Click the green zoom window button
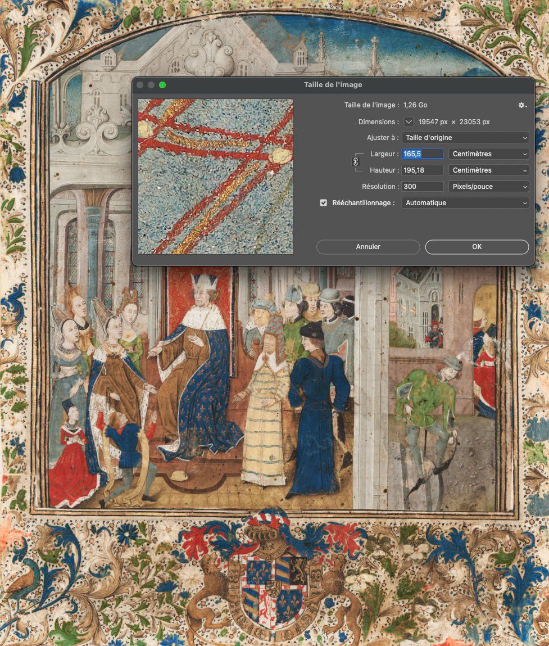This screenshot has width=549, height=646. tap(162, 85)
